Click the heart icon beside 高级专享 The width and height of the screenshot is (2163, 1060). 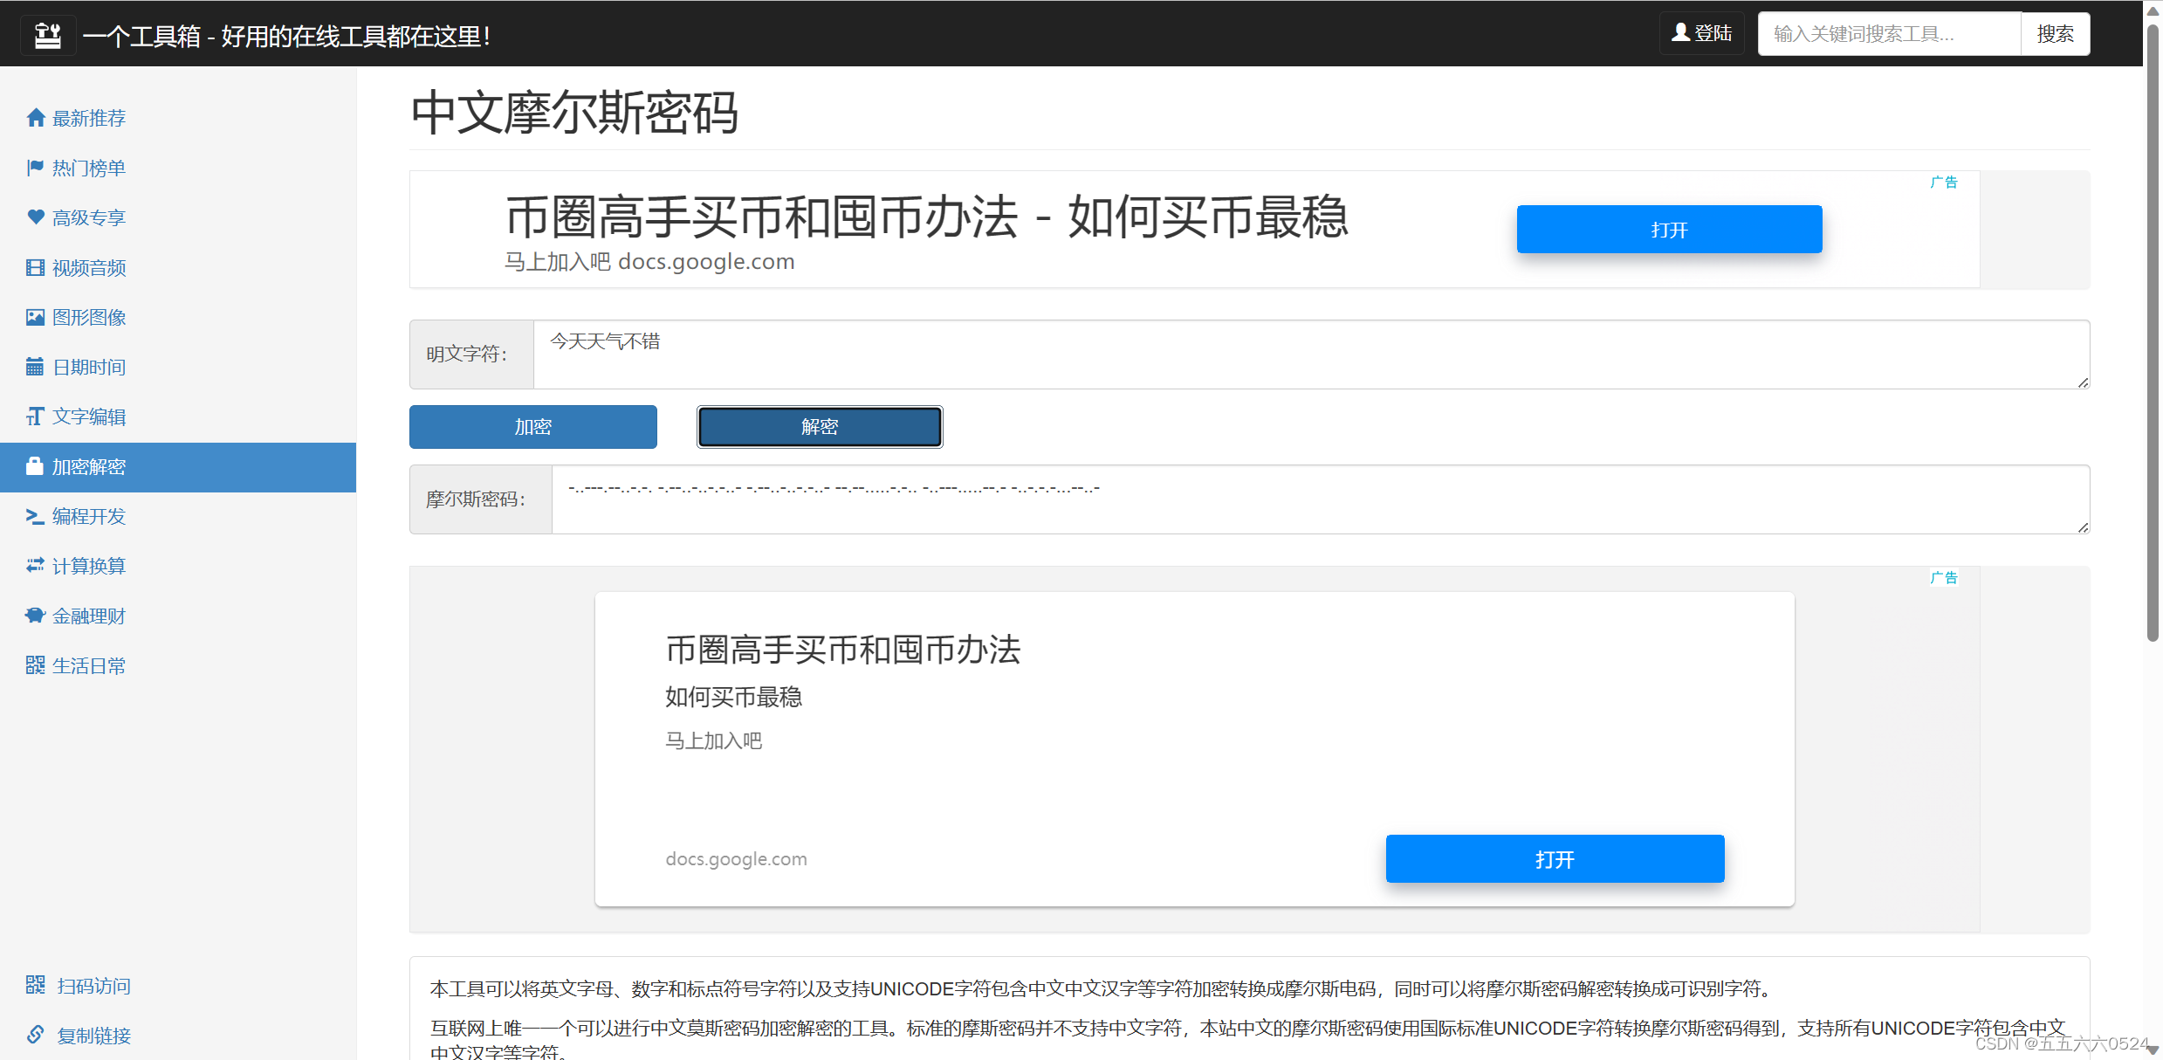35,217
